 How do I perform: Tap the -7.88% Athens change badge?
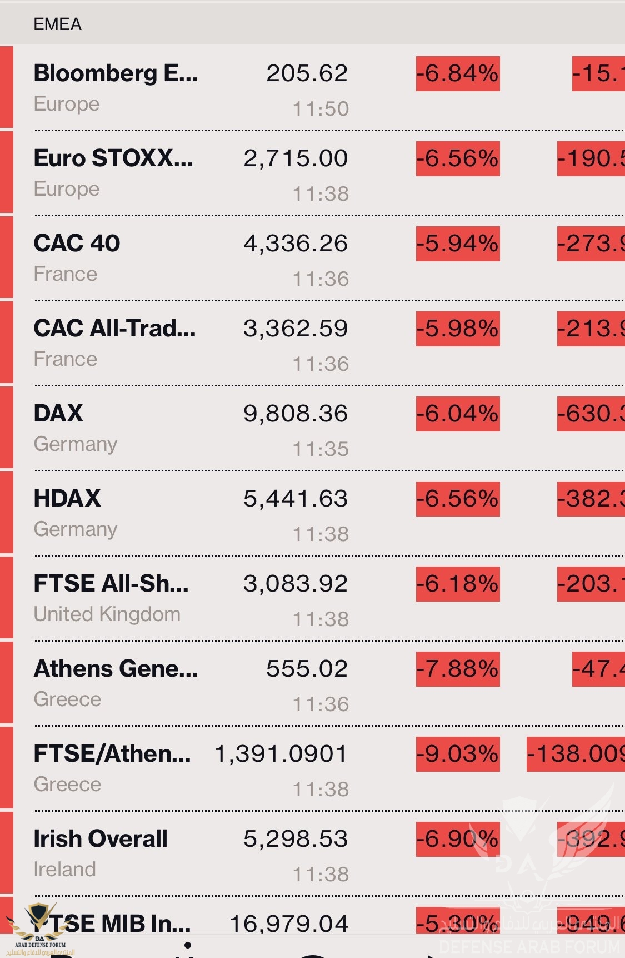point(458,669)
